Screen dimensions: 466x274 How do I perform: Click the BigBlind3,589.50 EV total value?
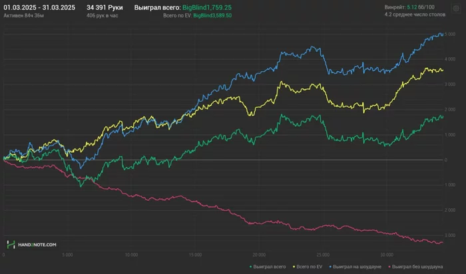212,15
